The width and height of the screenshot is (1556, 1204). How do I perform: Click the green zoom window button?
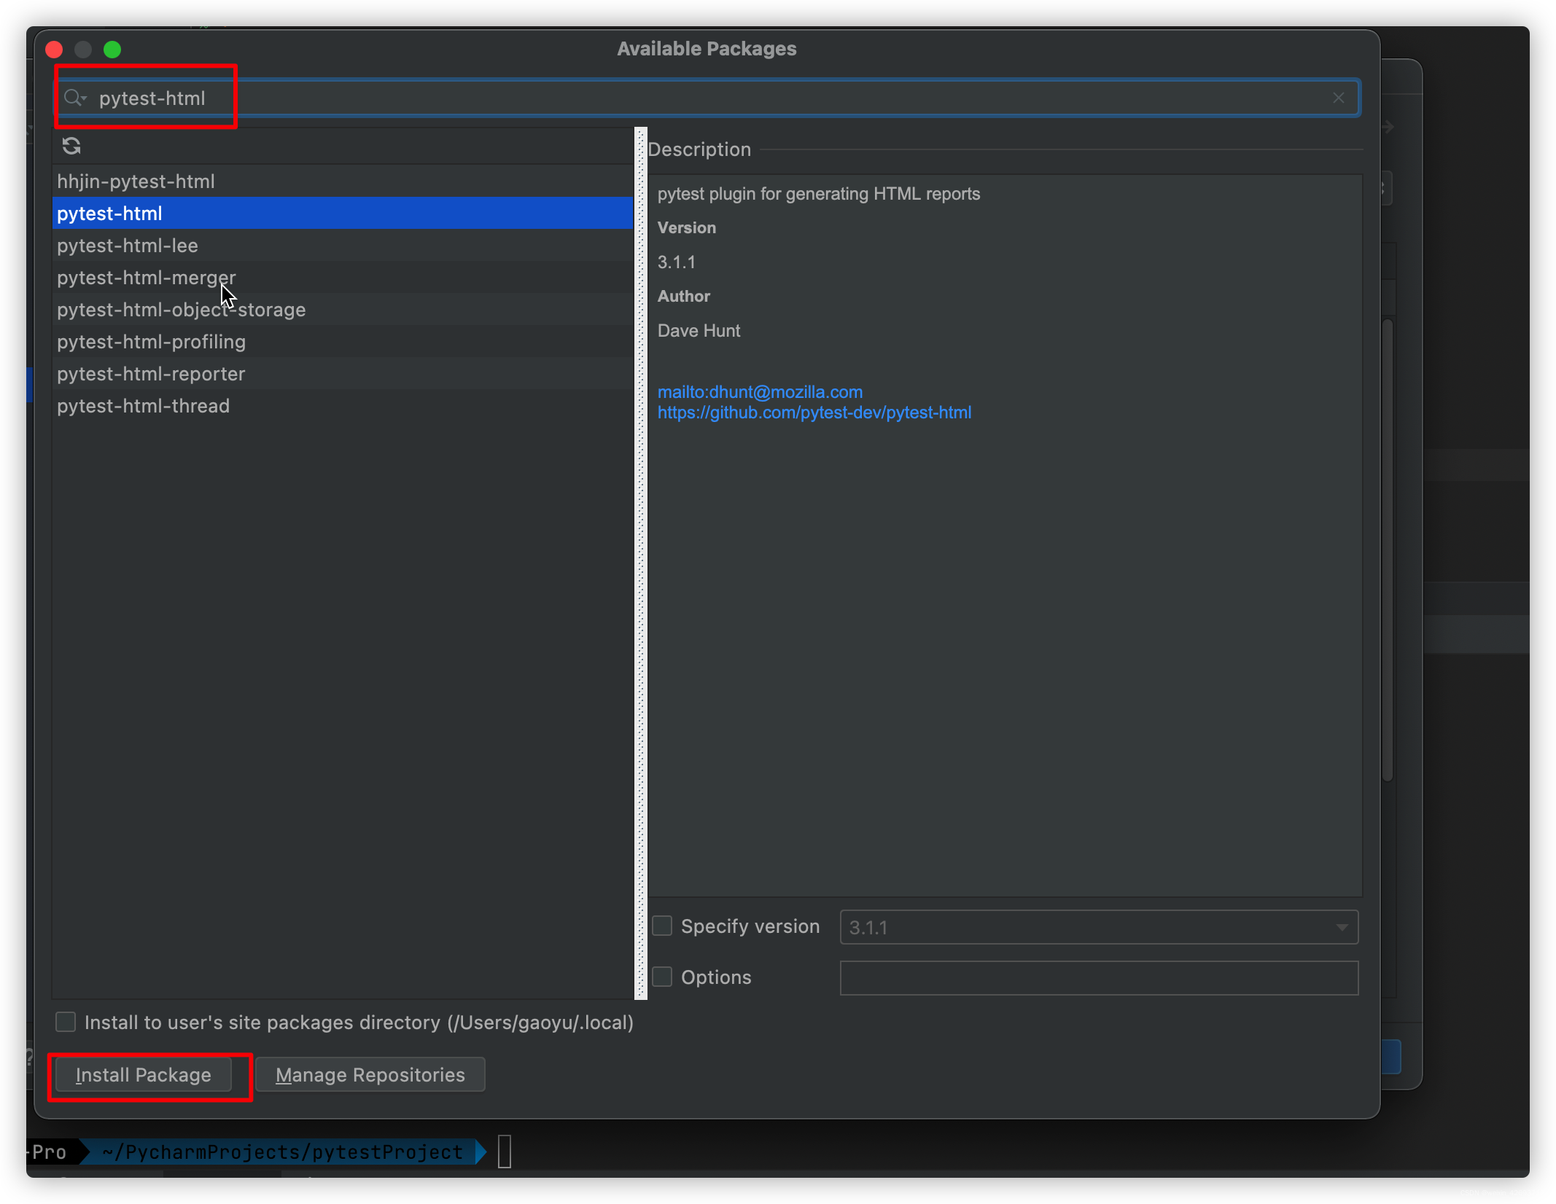click(112, 49)
